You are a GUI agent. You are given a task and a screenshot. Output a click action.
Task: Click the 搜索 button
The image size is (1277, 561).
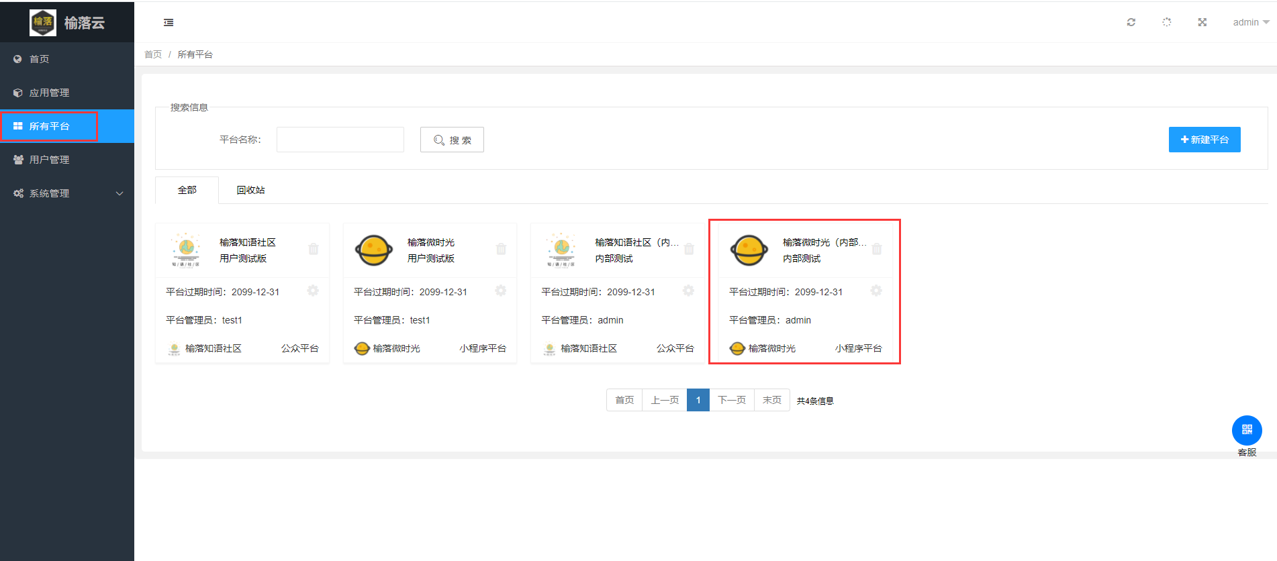coord(452,140)
